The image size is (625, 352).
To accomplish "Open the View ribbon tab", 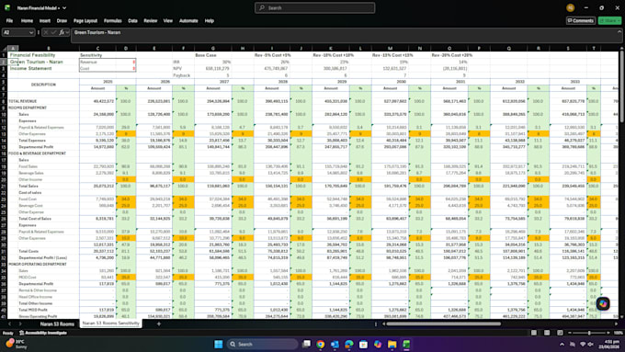I will pyautogui.click(x=168, y=21).
